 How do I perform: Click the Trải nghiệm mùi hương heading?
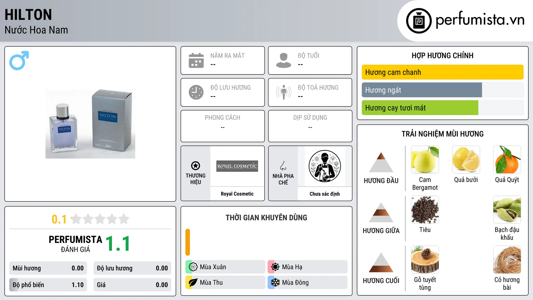point(442,134)
